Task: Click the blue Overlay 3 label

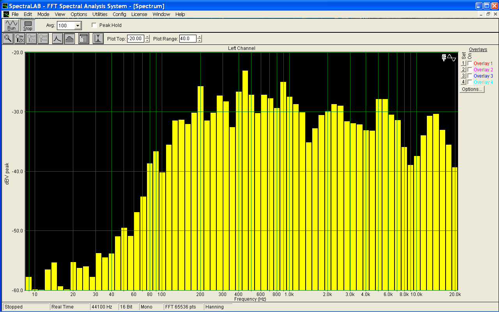Action: (x=483, y=76)
